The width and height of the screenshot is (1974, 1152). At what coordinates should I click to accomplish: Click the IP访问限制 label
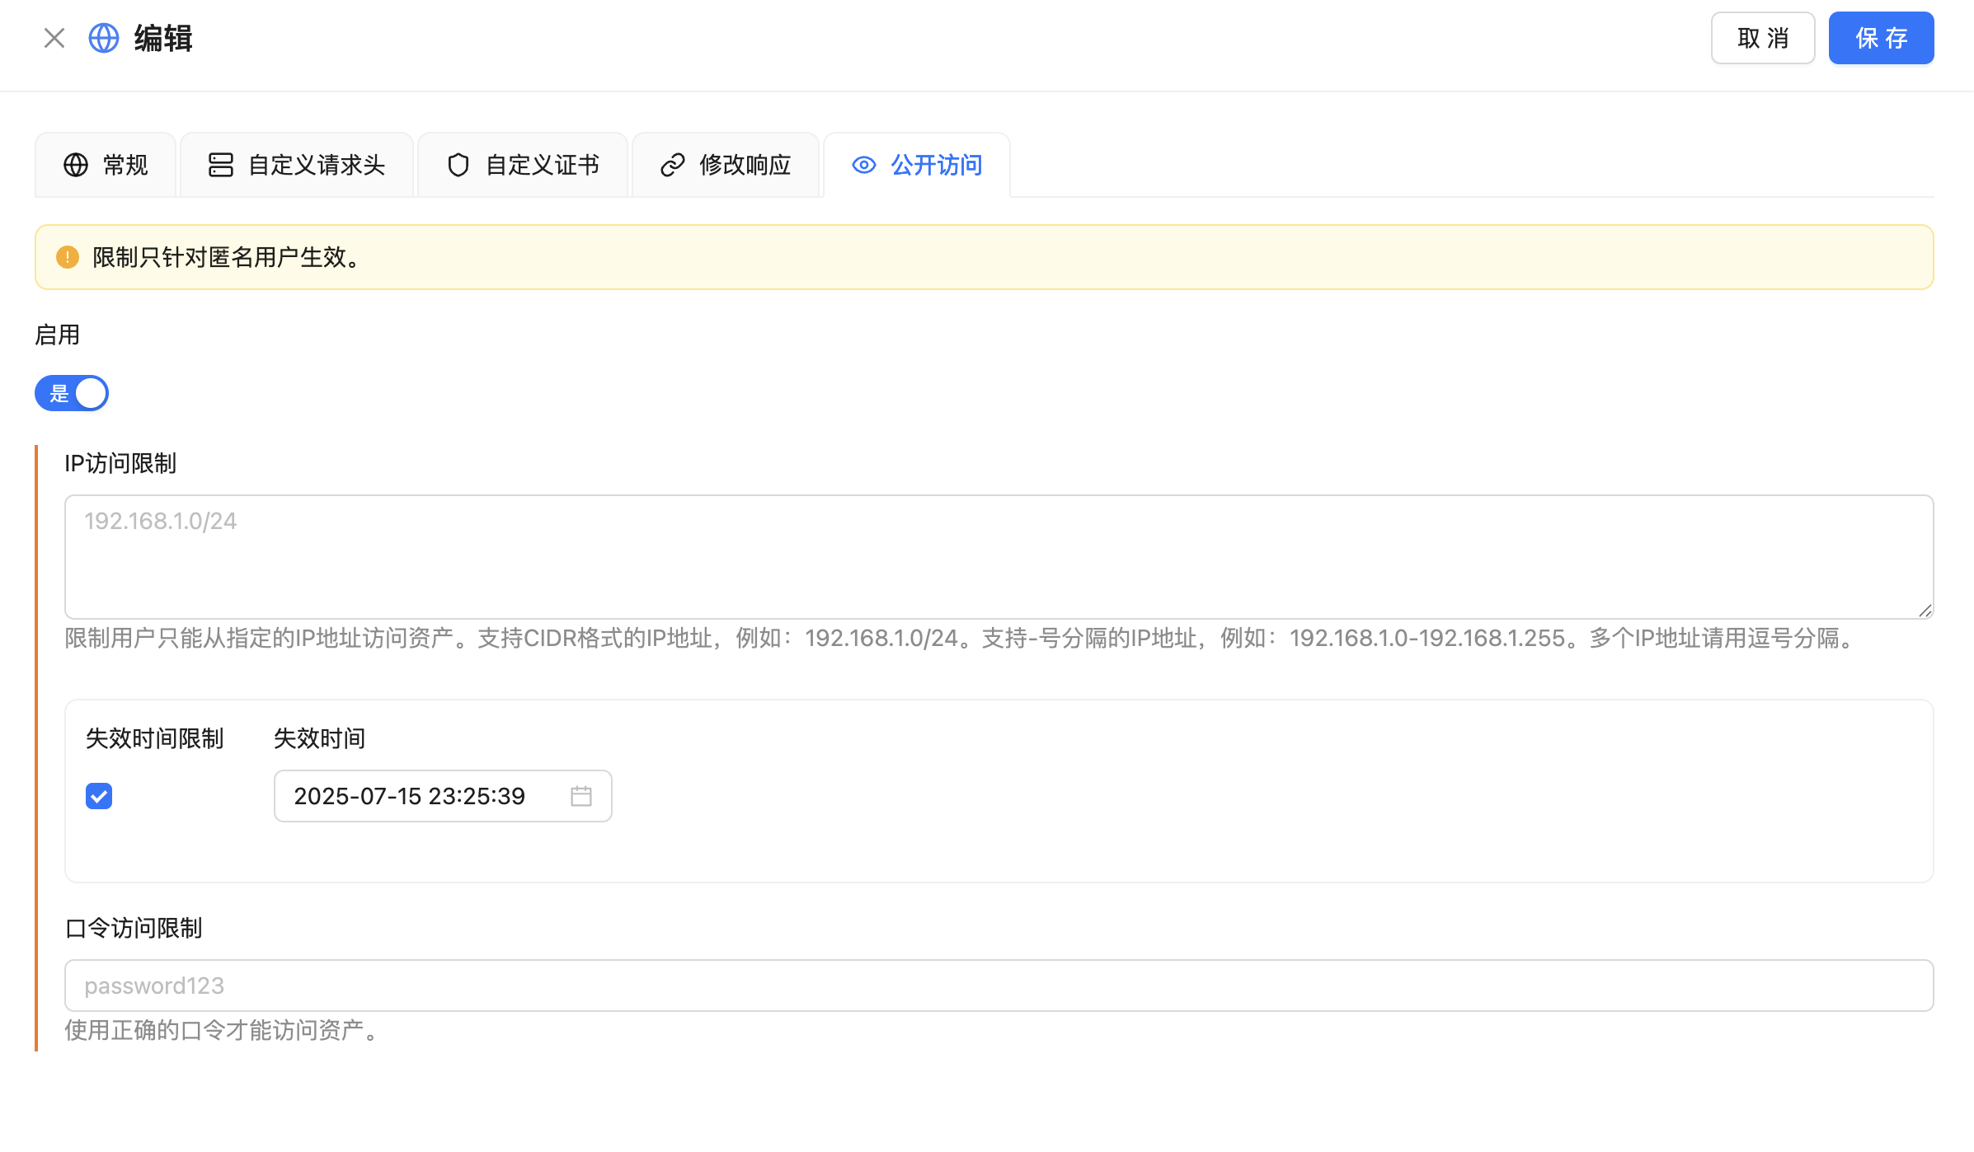(120, 463)
